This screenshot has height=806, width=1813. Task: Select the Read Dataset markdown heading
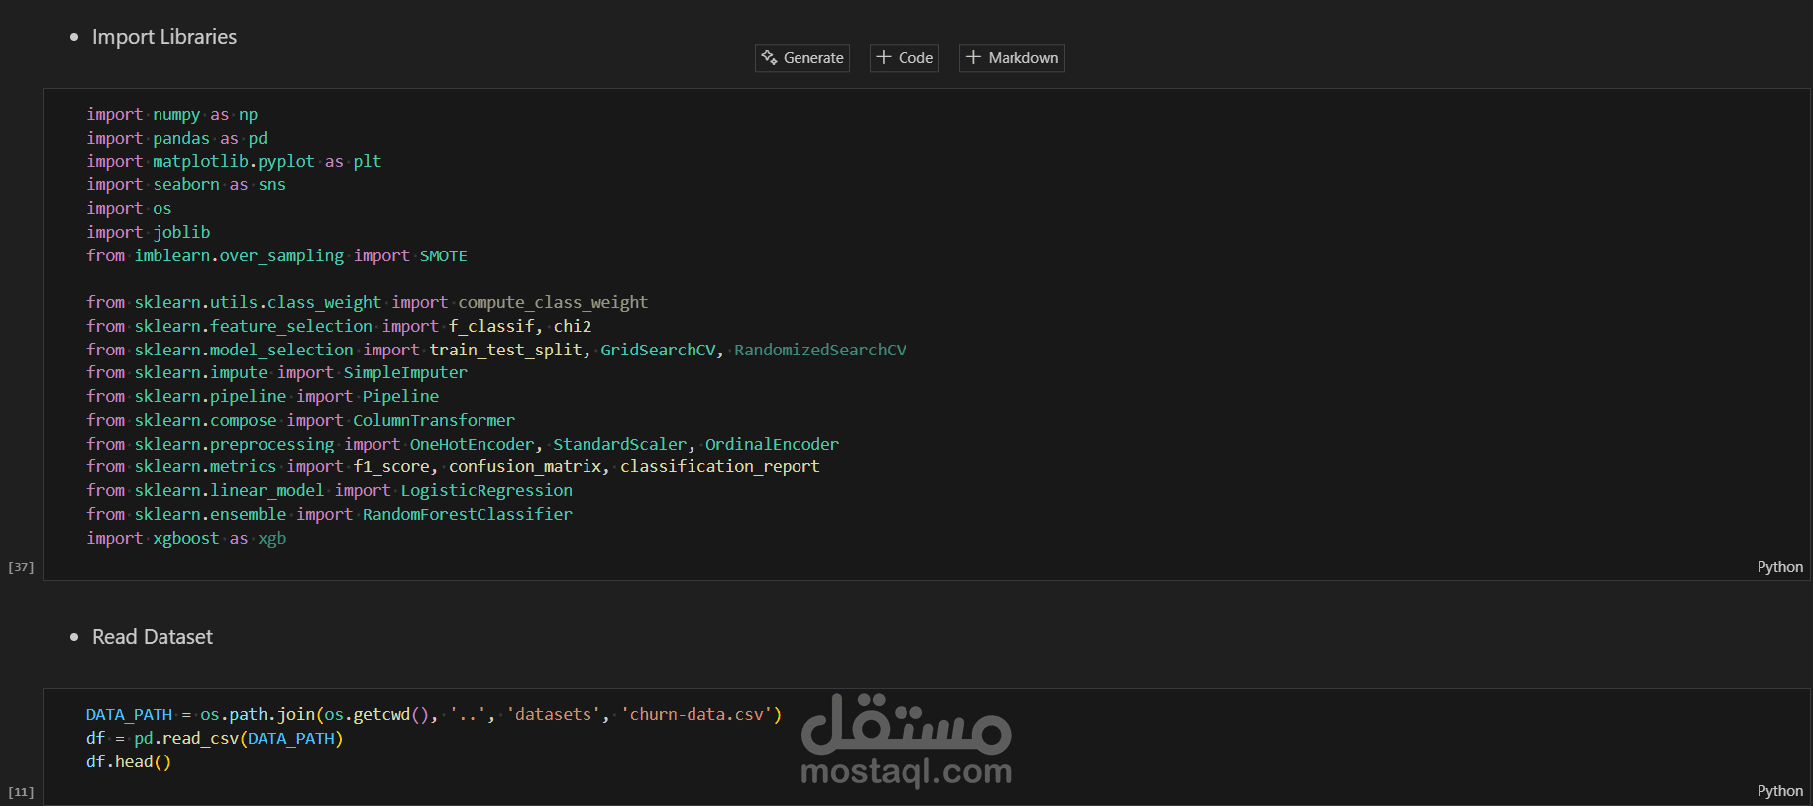[152, 637]
